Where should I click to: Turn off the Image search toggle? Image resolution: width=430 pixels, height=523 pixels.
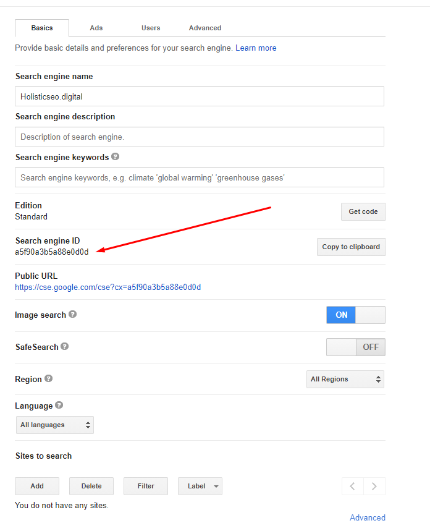coord(356,315)
